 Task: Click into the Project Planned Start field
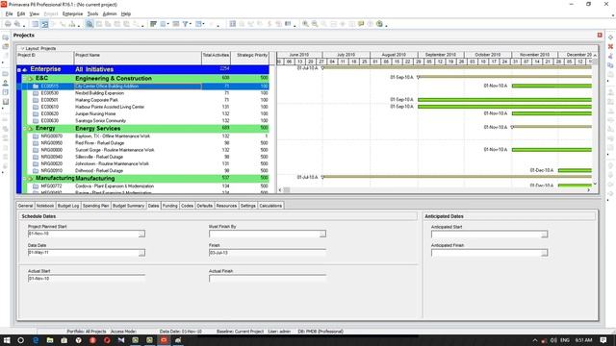83,234
